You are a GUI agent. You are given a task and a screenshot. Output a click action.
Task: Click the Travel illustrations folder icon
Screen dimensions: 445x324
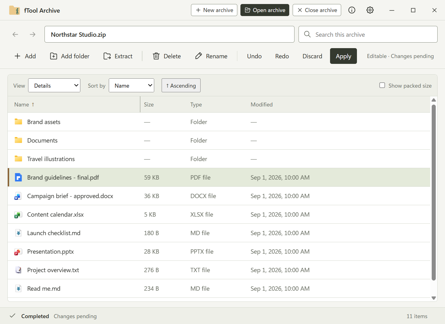(x=19, y=159)
